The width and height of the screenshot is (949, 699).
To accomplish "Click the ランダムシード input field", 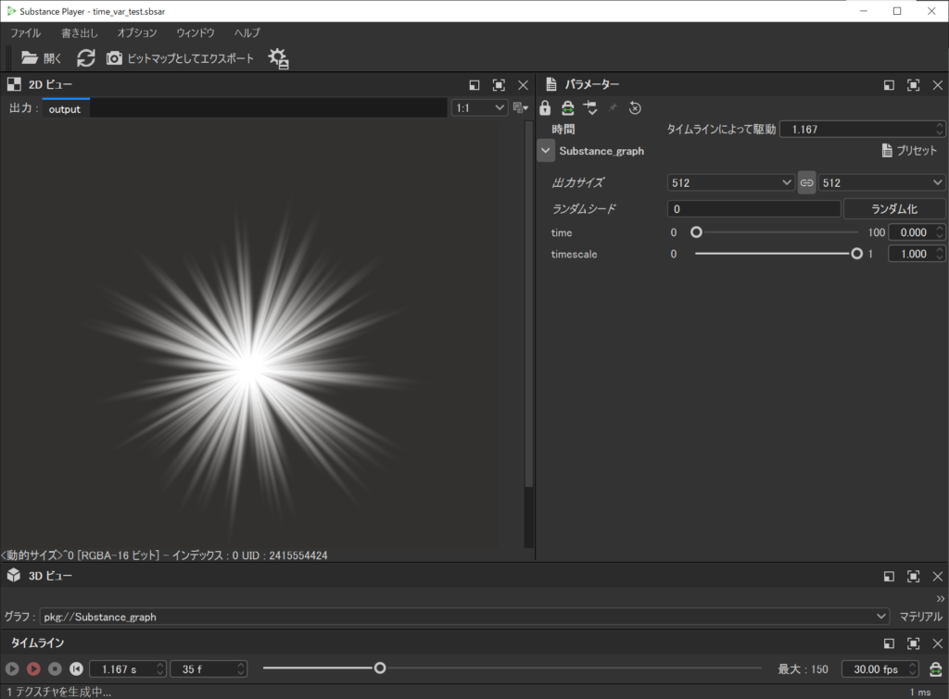I will (x=753, y=208).
